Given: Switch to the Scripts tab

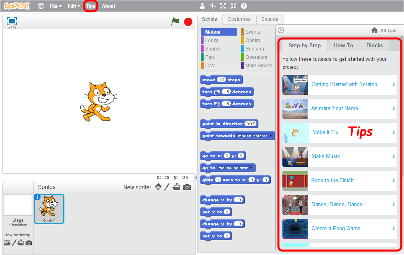Looking at the screenshot, I should coord(210,19).
